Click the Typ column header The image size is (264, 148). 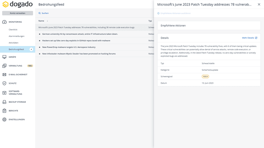click(x=150, y=21)
